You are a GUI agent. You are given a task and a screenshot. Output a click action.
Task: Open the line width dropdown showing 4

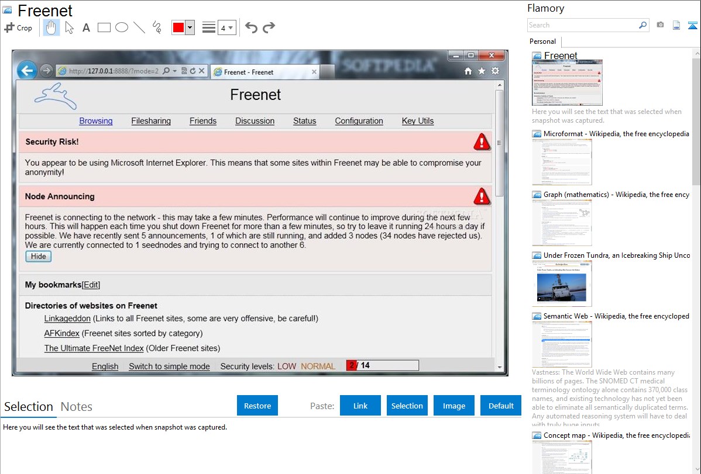coord(226,27)
